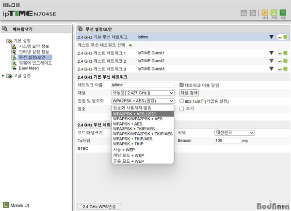Select 개방 모드 + WEP option
The width and height of the screenshot is (291, 211).
143,155
